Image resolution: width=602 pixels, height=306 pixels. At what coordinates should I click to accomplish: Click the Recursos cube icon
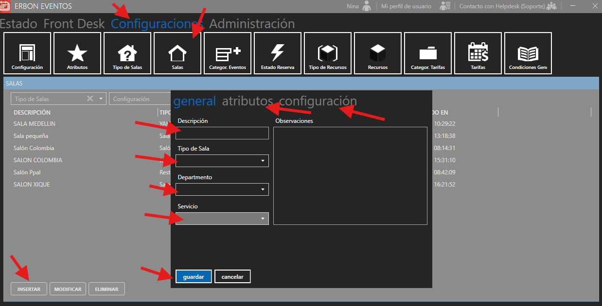point(378,53)
